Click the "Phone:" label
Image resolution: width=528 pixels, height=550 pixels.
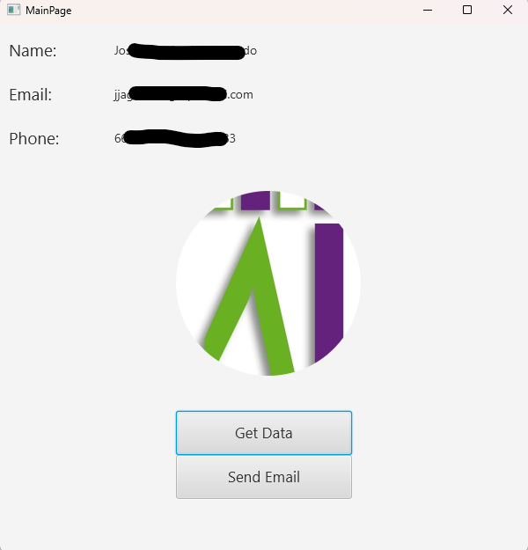click(34, 138)
